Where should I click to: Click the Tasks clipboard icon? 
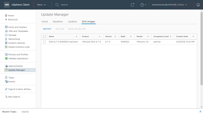tap(6, 78)
